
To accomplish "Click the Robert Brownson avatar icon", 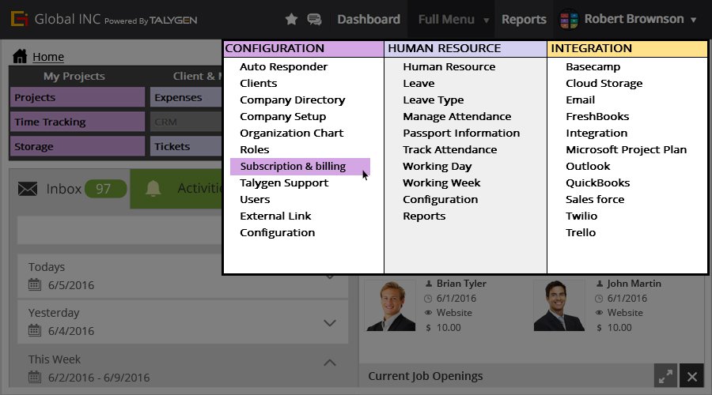I will [569, 20].
